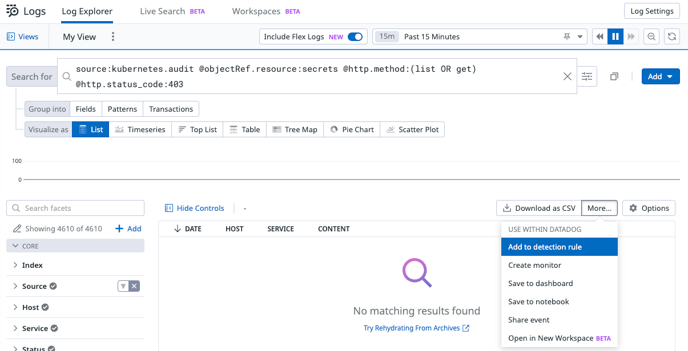The height and width of the screenshot is (351, 688).
Task: Switch visualization to Pie Chart
Action: pyautogui.click(x=351, y=129)
